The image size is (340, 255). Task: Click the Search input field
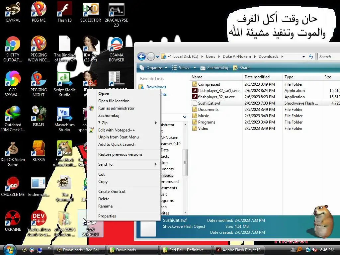tap(329, 56)
